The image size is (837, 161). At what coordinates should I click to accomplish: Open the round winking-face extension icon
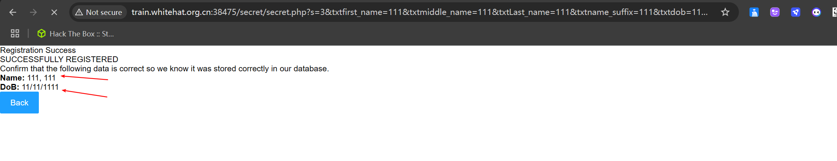816,12
